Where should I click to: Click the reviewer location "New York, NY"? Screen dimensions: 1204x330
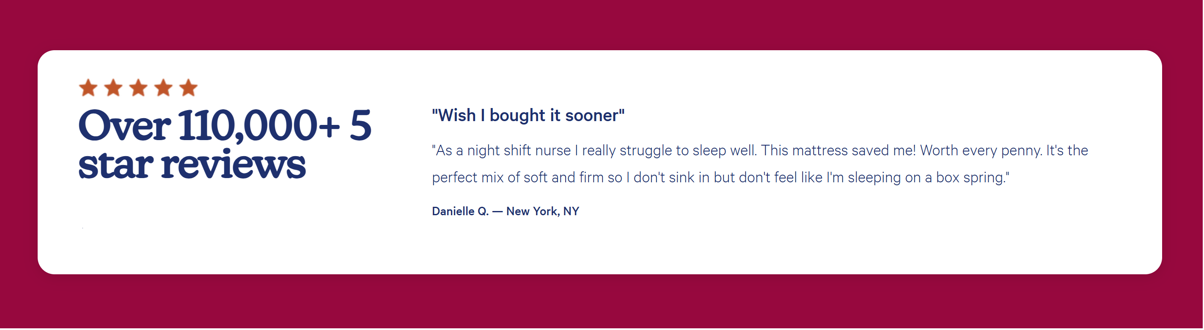point(542,211)
